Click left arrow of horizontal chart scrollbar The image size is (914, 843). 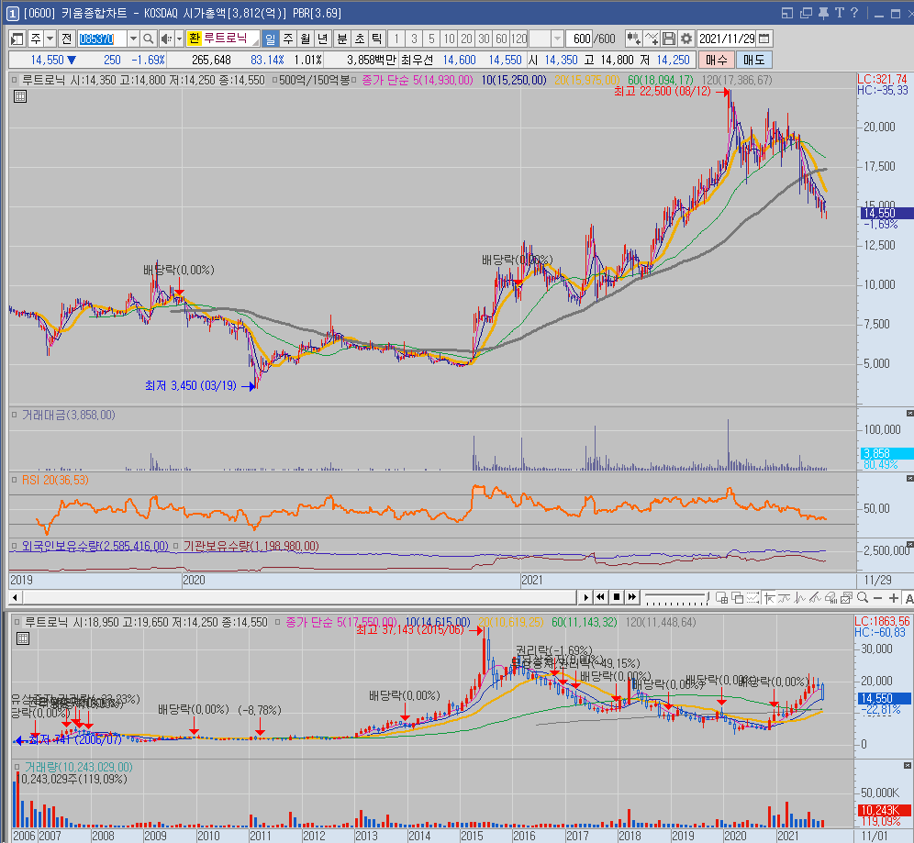tap(15, 597)
